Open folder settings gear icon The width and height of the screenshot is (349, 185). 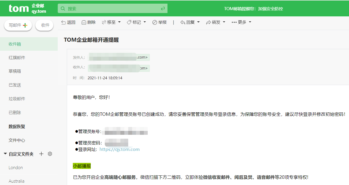coord(50,154)
